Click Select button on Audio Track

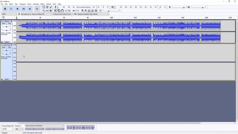click(x=7, y=79)
